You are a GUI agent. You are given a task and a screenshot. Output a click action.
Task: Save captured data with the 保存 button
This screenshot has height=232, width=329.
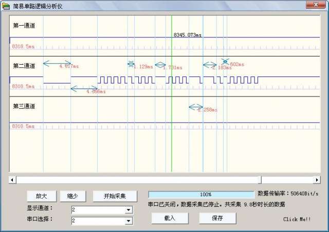coord(217,218)
